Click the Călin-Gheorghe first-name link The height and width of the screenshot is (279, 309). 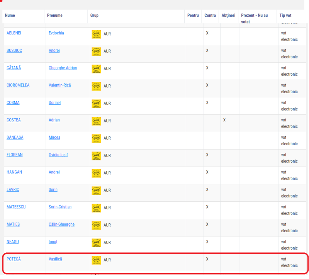coord(61,225)
